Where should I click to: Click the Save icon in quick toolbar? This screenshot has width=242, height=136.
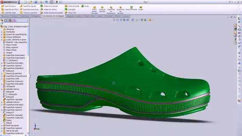coord(36,2)
